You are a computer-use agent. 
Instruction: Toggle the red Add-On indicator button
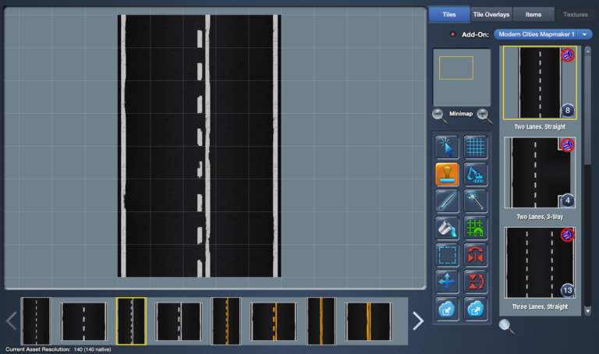point(452,34)
